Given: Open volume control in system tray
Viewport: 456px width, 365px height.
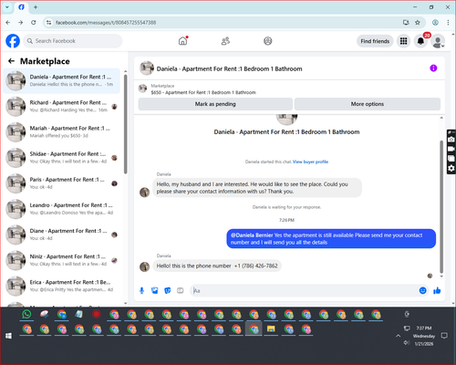Looking at the screenshot, I should click(x=407, y=343).
